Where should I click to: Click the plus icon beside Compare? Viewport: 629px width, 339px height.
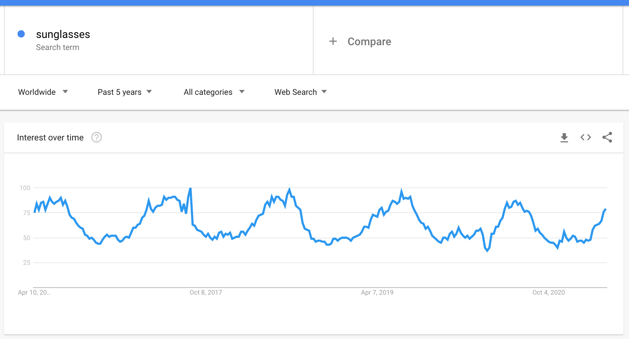tap(333, 41)
